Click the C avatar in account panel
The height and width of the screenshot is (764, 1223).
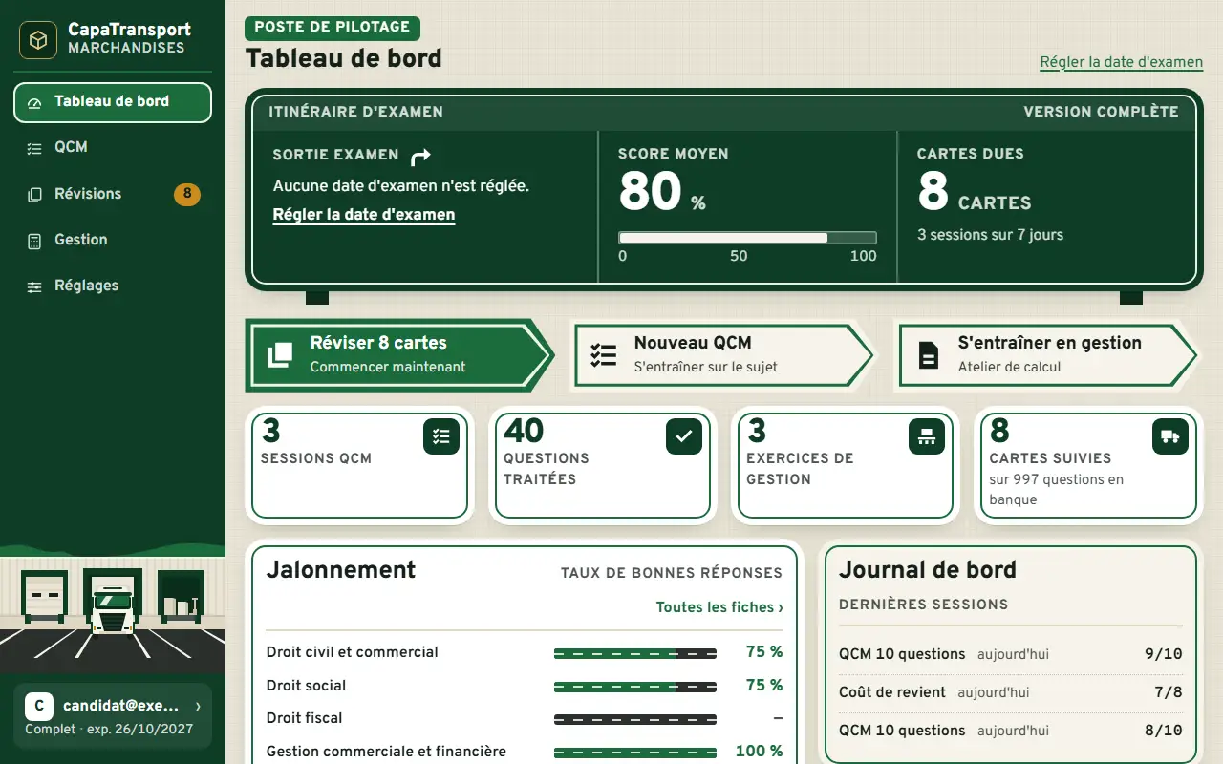[38, 707]
